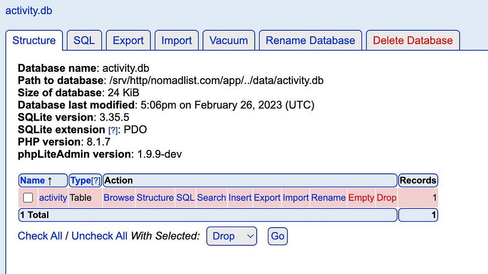This screenshot has height=274, width=488.
Task: Click the Type column [?] help link
Action: [96, 181]
